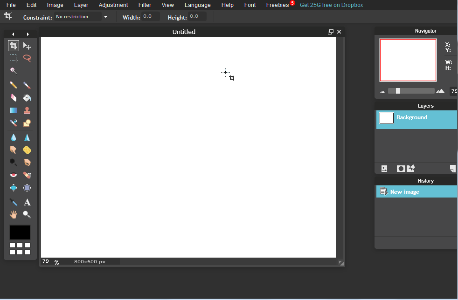Select the Type tool

click(x=27, y=202)
